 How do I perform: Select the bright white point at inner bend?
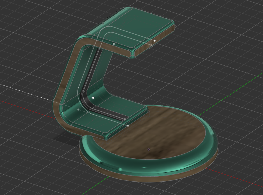[x=93, y=98]
